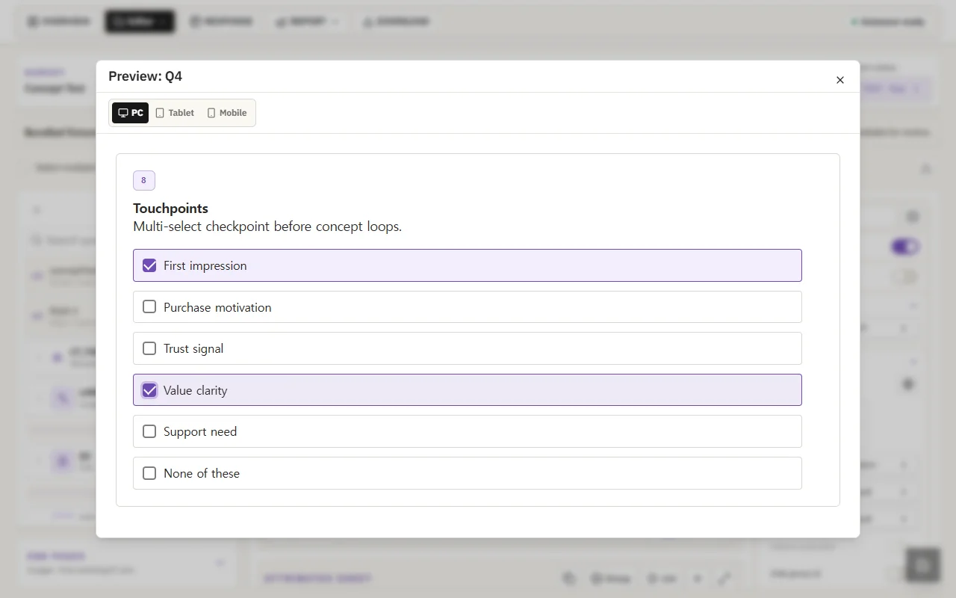Switch preview to Tablet view
The image size is (956, 598).
coord(175,113)
